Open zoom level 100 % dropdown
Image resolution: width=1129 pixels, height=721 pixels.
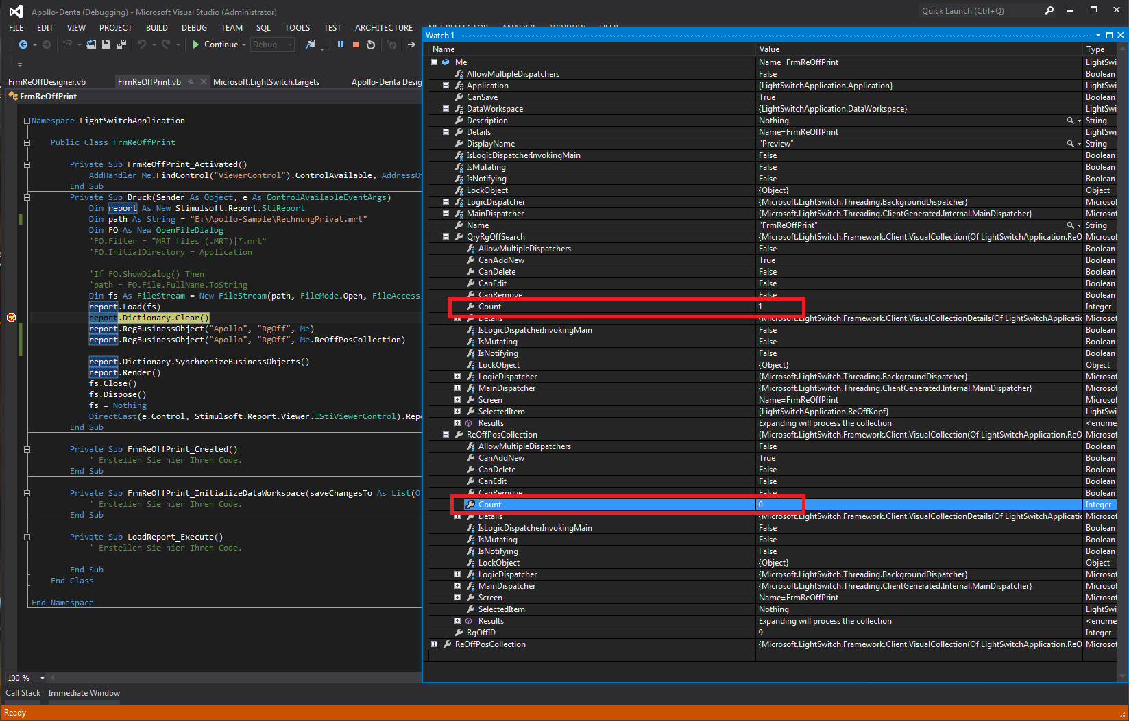click(42, 678)
